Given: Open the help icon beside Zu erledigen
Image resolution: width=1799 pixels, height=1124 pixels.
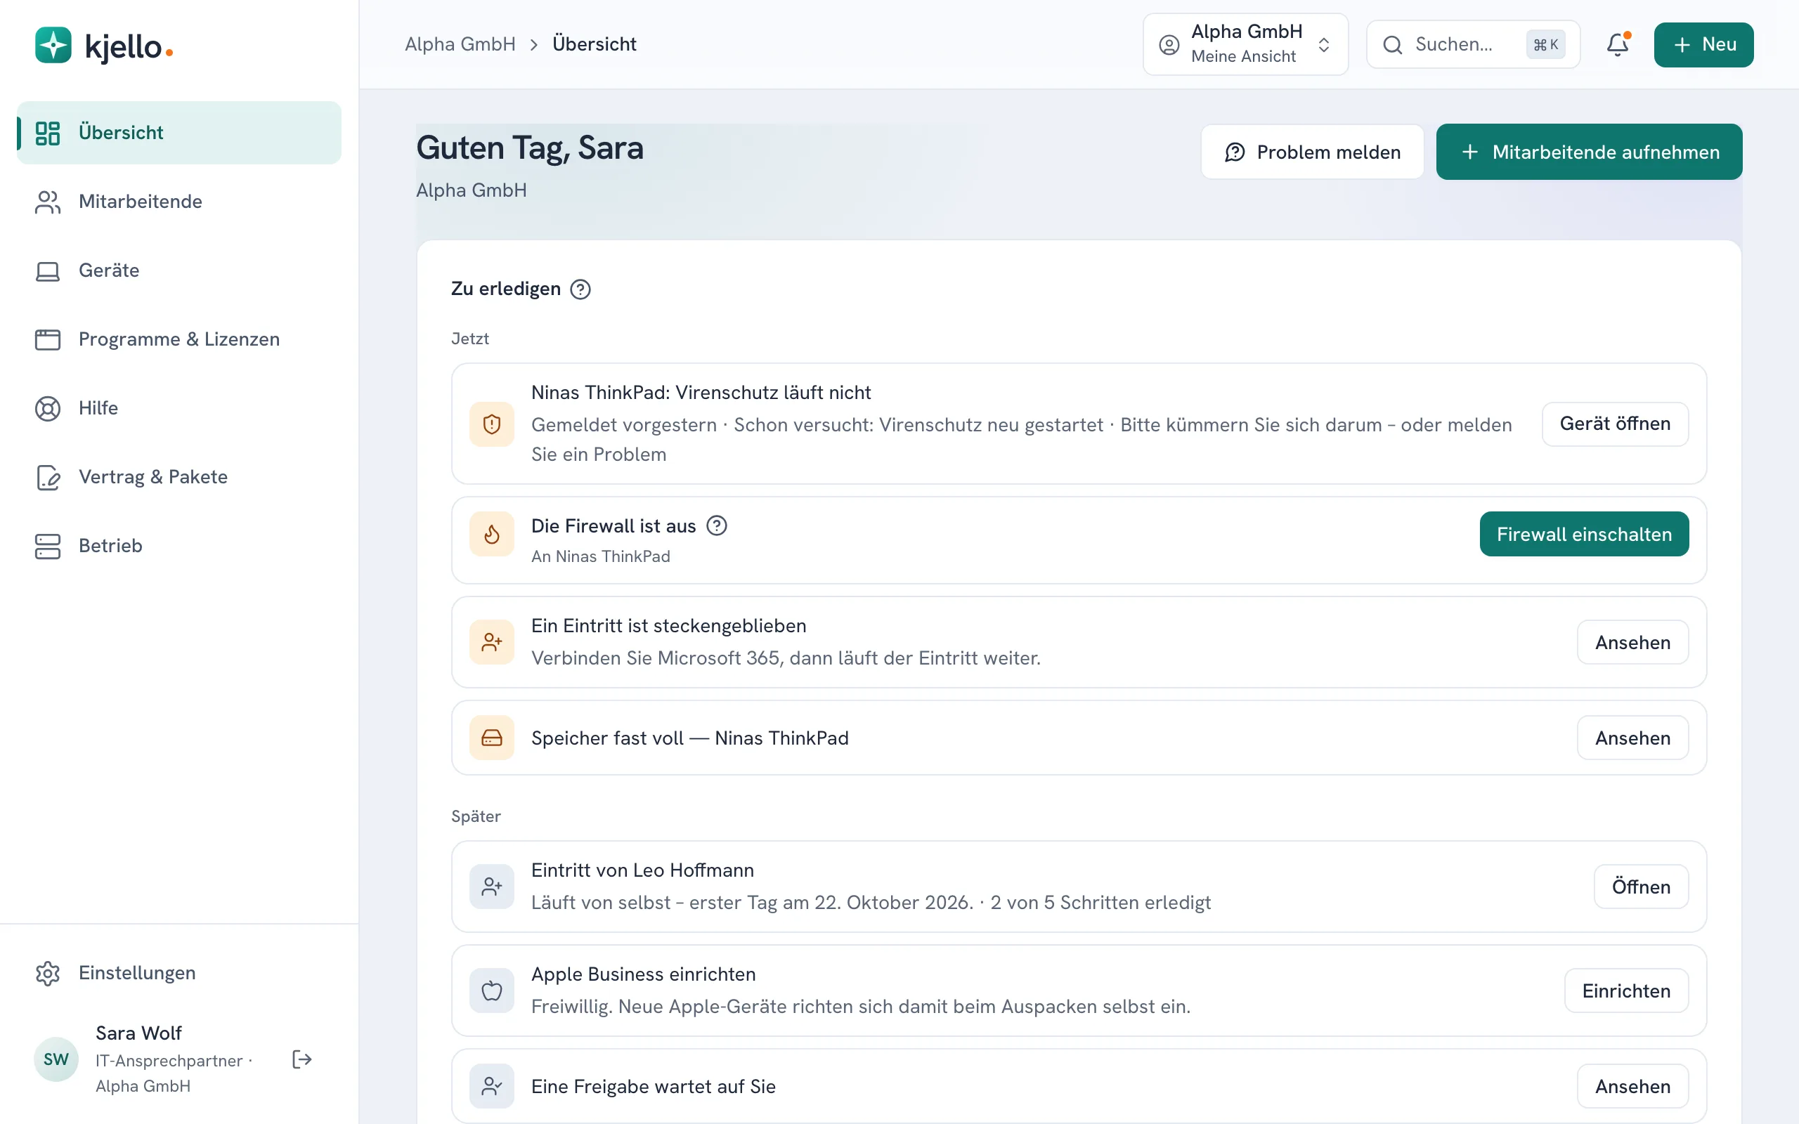Looking at the screenshot, I should point(580,289).
